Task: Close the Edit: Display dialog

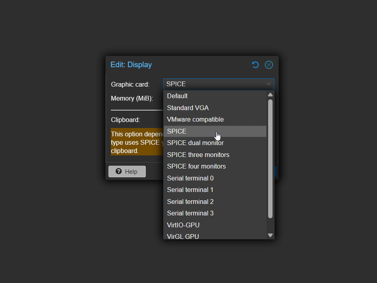Action: (269, 65)
